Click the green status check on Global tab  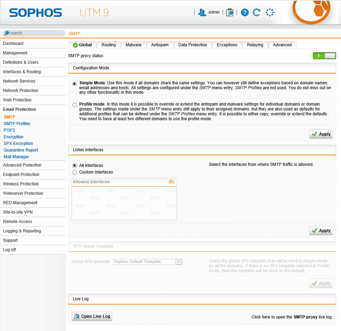tap(75, 45)
